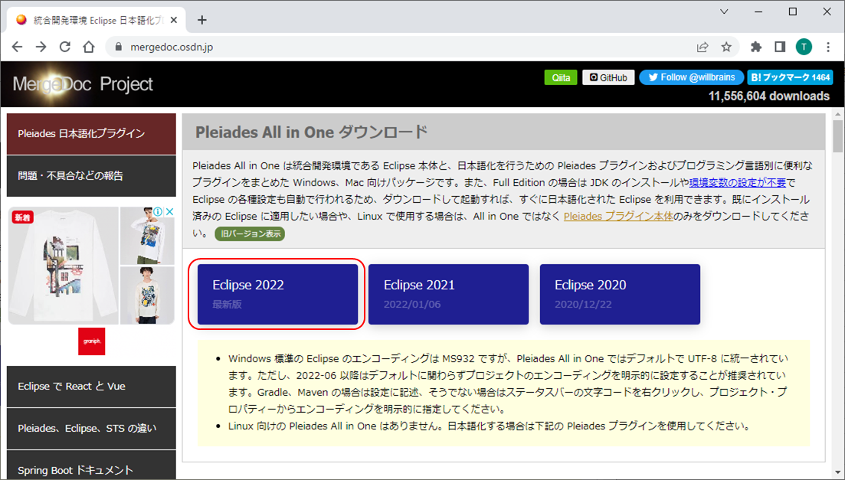Click the Eclipse 2022 最新版 download tile
Image resolution: width=845 pixels, height=480 pixels.
pyautogui.click(x=277, y=294)
